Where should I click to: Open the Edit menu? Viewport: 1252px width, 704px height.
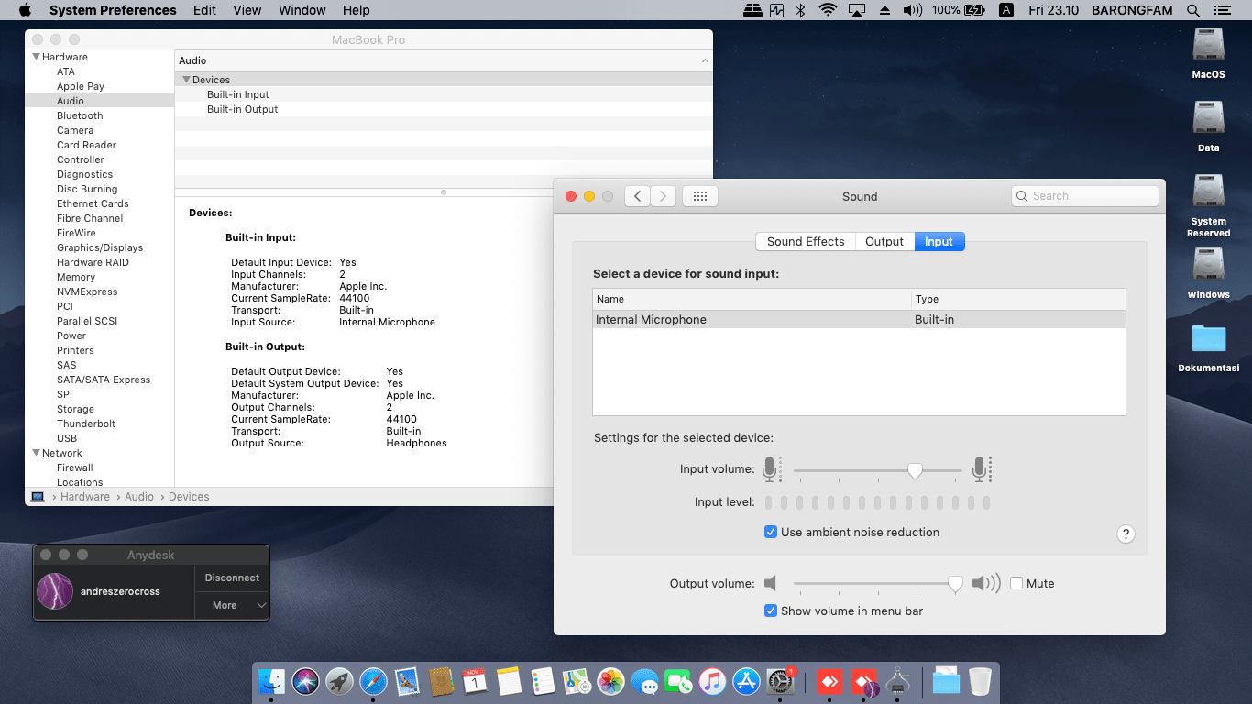pos(204,10)
